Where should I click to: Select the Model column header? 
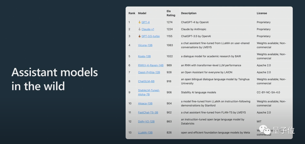142,13
